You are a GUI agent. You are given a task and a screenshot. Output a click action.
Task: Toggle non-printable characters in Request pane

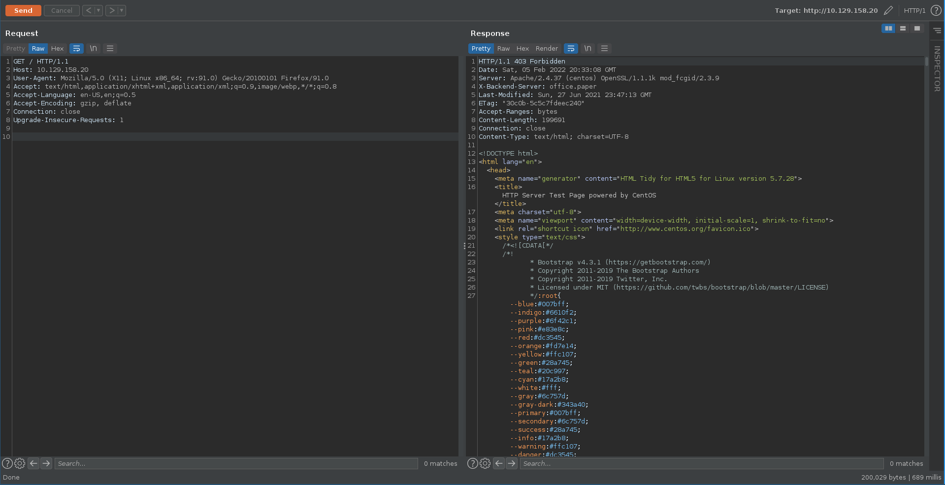[93, 48]
